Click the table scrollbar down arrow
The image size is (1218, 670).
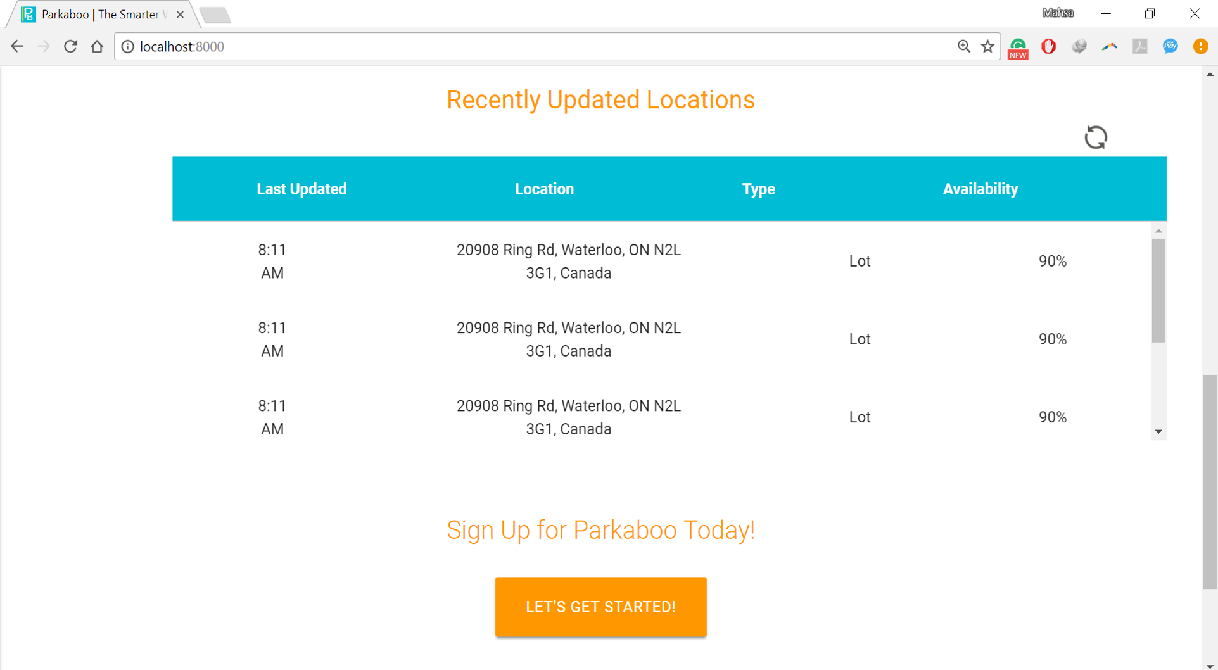[x=1158, y=431]
